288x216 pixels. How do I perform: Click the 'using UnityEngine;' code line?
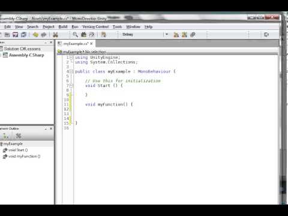97,58
